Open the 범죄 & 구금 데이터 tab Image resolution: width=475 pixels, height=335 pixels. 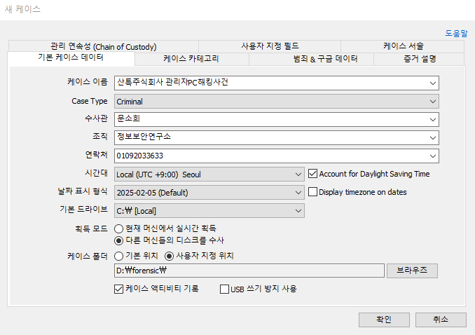pos(311,59)
